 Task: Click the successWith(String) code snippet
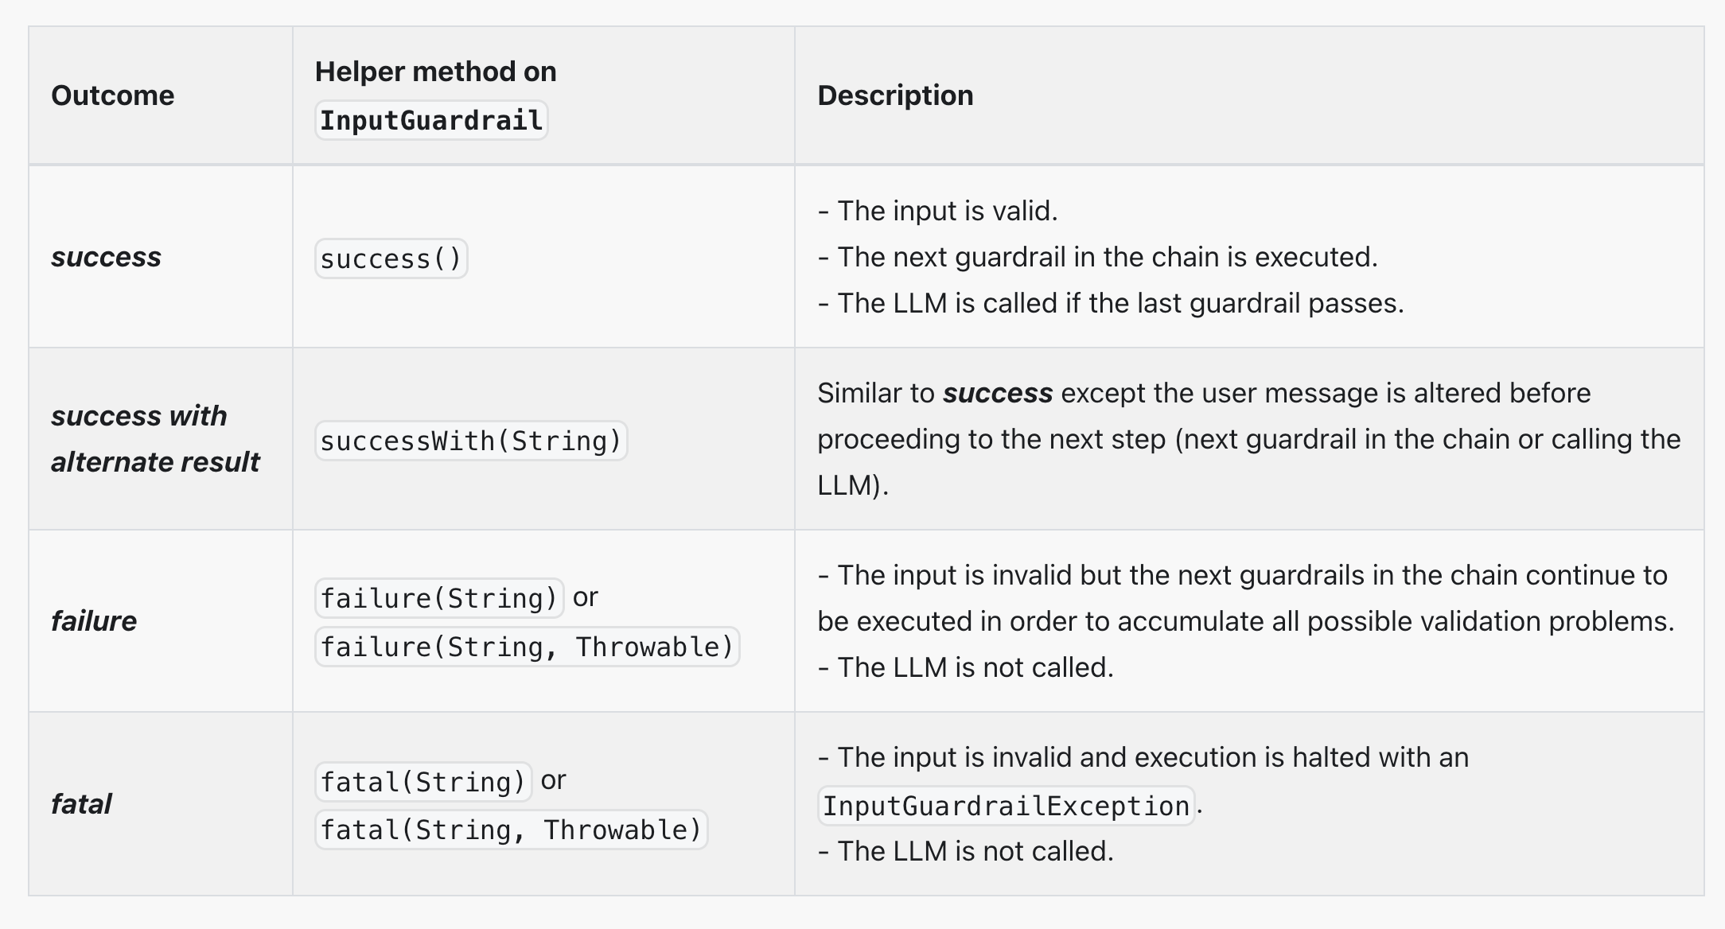click(471, 441)
